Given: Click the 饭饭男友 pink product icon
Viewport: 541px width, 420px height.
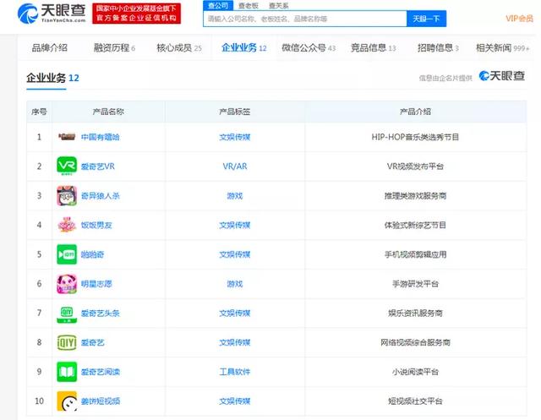Looking at the screenshot, I should [67, 225].
